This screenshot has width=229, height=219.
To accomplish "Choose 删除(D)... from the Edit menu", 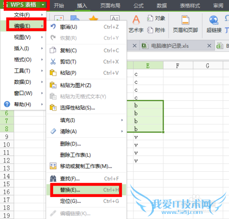I will pos(86,144).
